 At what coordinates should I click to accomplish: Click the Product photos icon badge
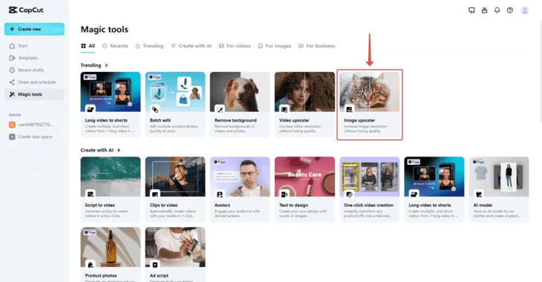point(91,265)
